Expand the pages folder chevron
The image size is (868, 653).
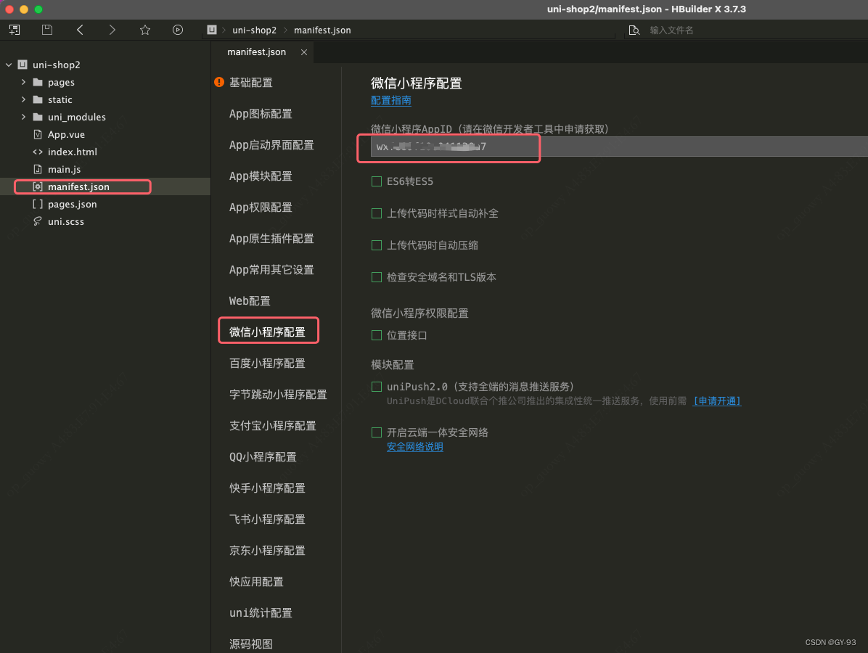click(x=23, y=82)
